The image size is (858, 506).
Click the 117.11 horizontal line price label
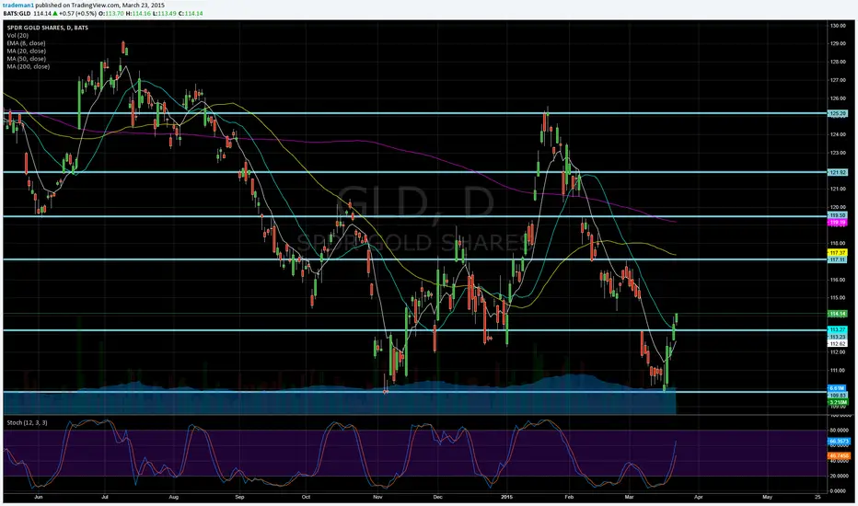pos(838,259)
